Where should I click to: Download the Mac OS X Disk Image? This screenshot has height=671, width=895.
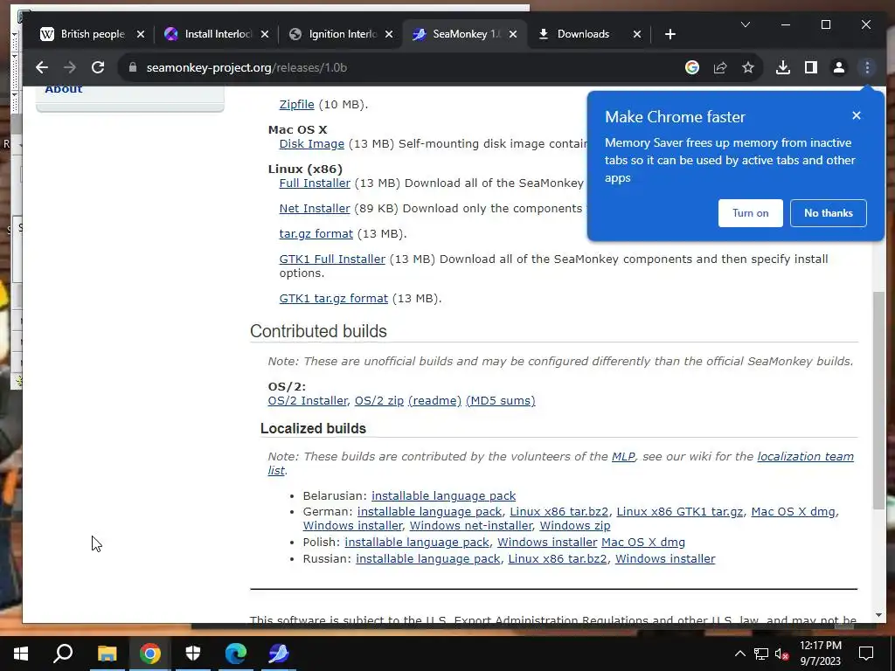click(x=312, y=144)
